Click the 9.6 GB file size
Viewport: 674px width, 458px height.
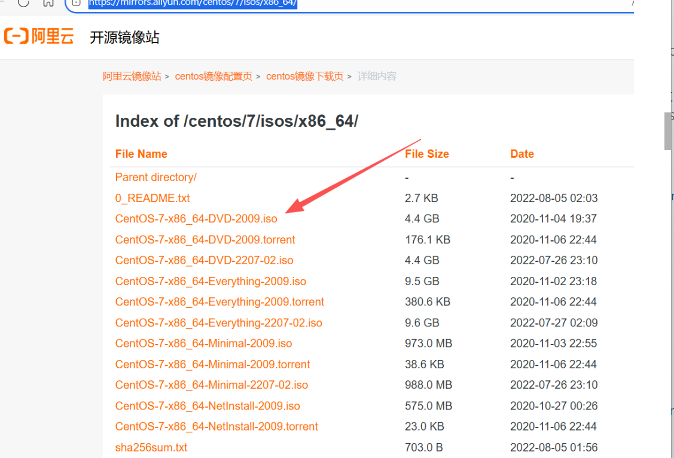(422, 323)
